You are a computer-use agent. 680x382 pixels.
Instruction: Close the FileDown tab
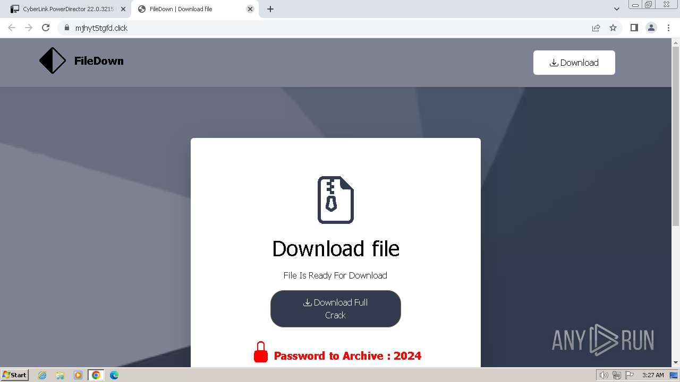[250, 9]
